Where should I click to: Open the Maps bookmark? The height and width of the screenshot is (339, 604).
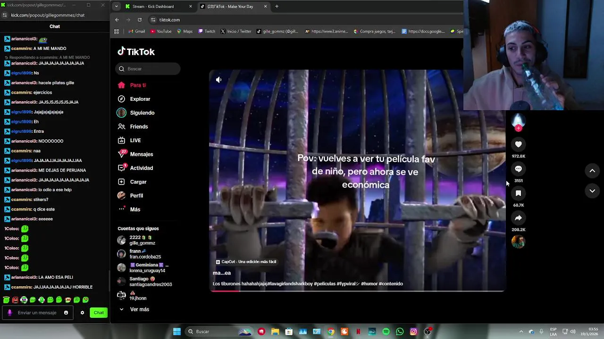click(185, 32)
